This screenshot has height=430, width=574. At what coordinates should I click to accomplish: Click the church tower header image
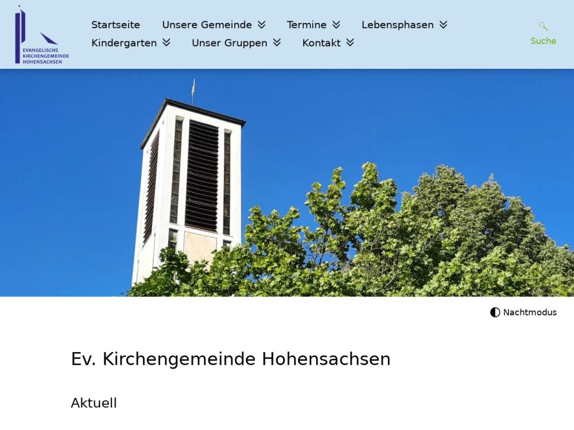(x=287, y=182)
